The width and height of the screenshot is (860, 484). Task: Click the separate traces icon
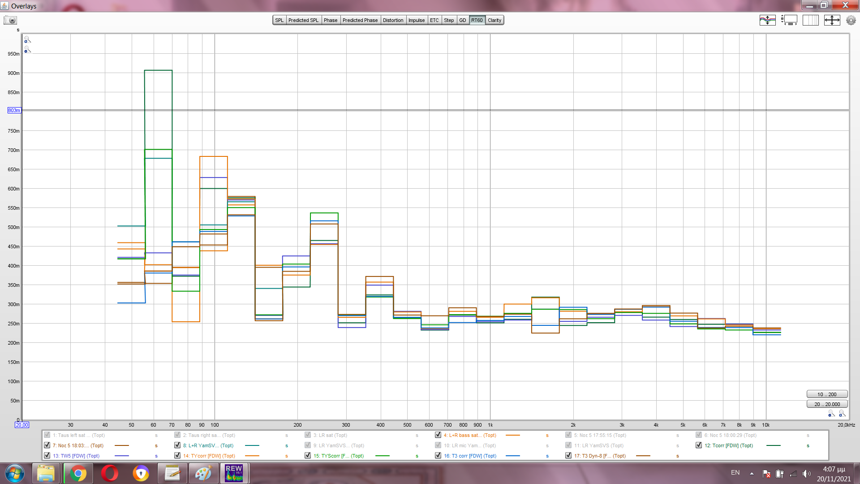(x=767, y=20)
